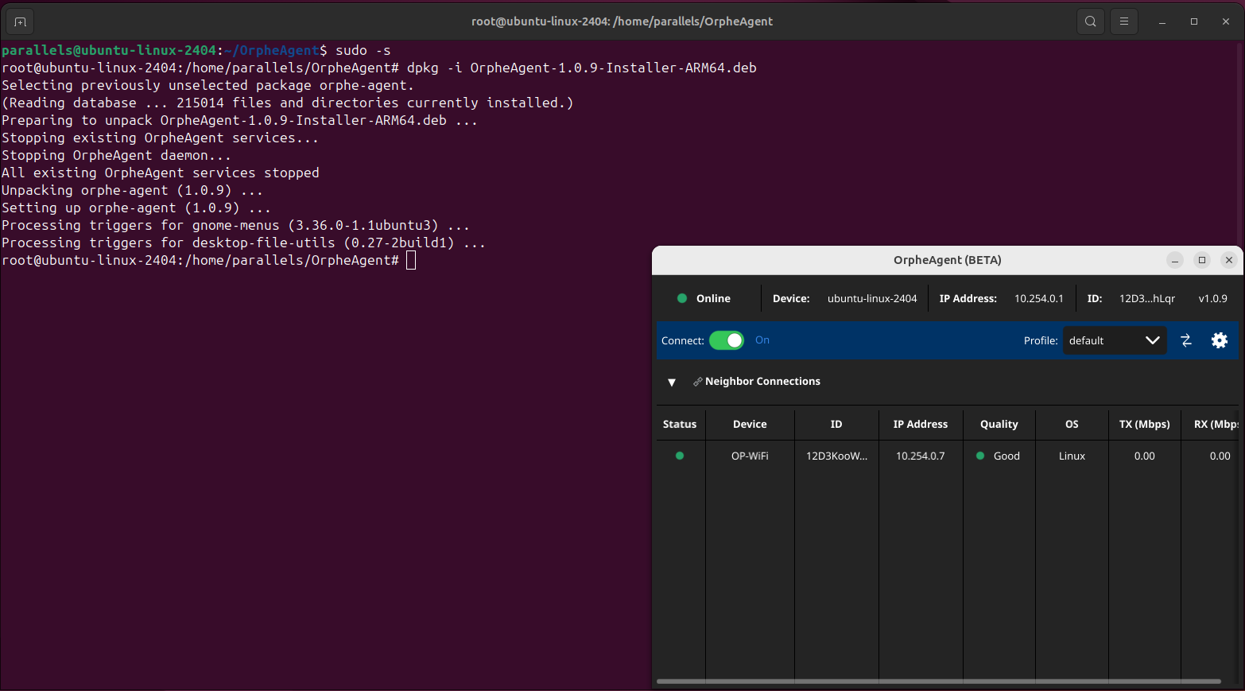The height and width of the screenshot is (691, 1245).
Task: Open a new terminal tab icon
Action: [x=20, y=21]
